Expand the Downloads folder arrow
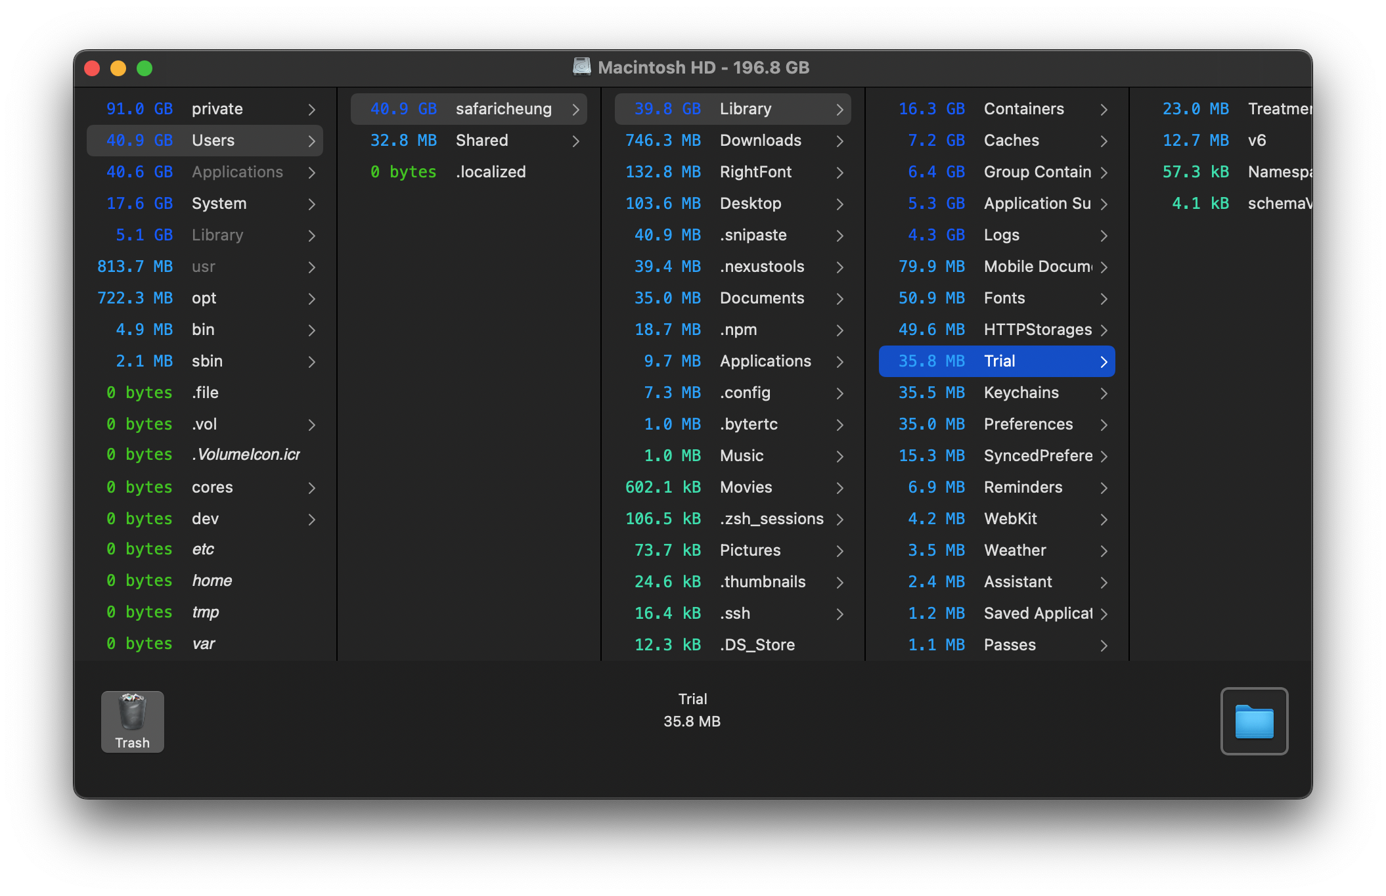 pyautogui.click(x=839, y=141)
